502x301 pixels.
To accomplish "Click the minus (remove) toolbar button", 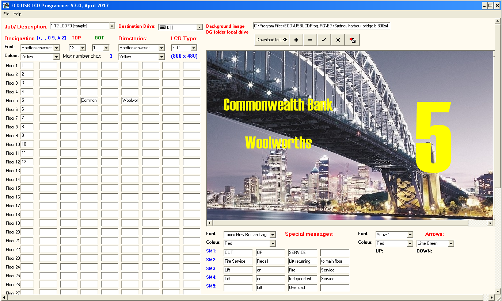I will coord(310,40).
